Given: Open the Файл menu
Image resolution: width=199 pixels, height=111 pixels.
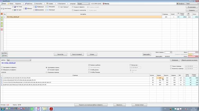Looking at the screenshot, I should pos(4,4).
